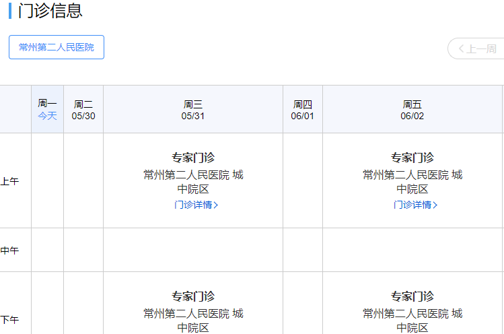Image resolution: width=504 pixels, height=334 pixels.
Task: Click the 门诊信息 section heading
Action: [x=50, y=11]
